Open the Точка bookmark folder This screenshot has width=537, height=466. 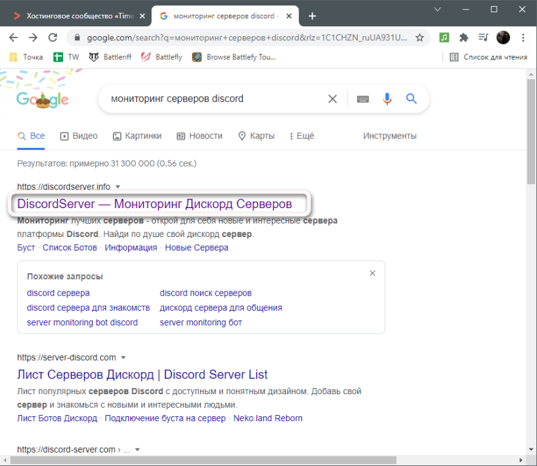[26, 57]
